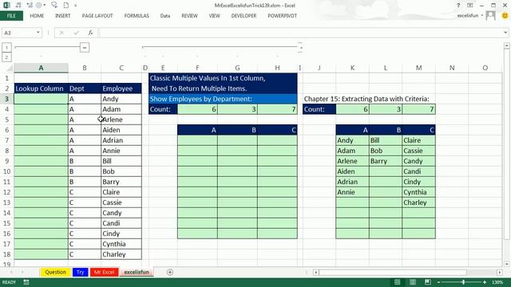Open the Data ribbon tab
The width and height of the screenshot is (511, 287).
(x=165, y=16)
